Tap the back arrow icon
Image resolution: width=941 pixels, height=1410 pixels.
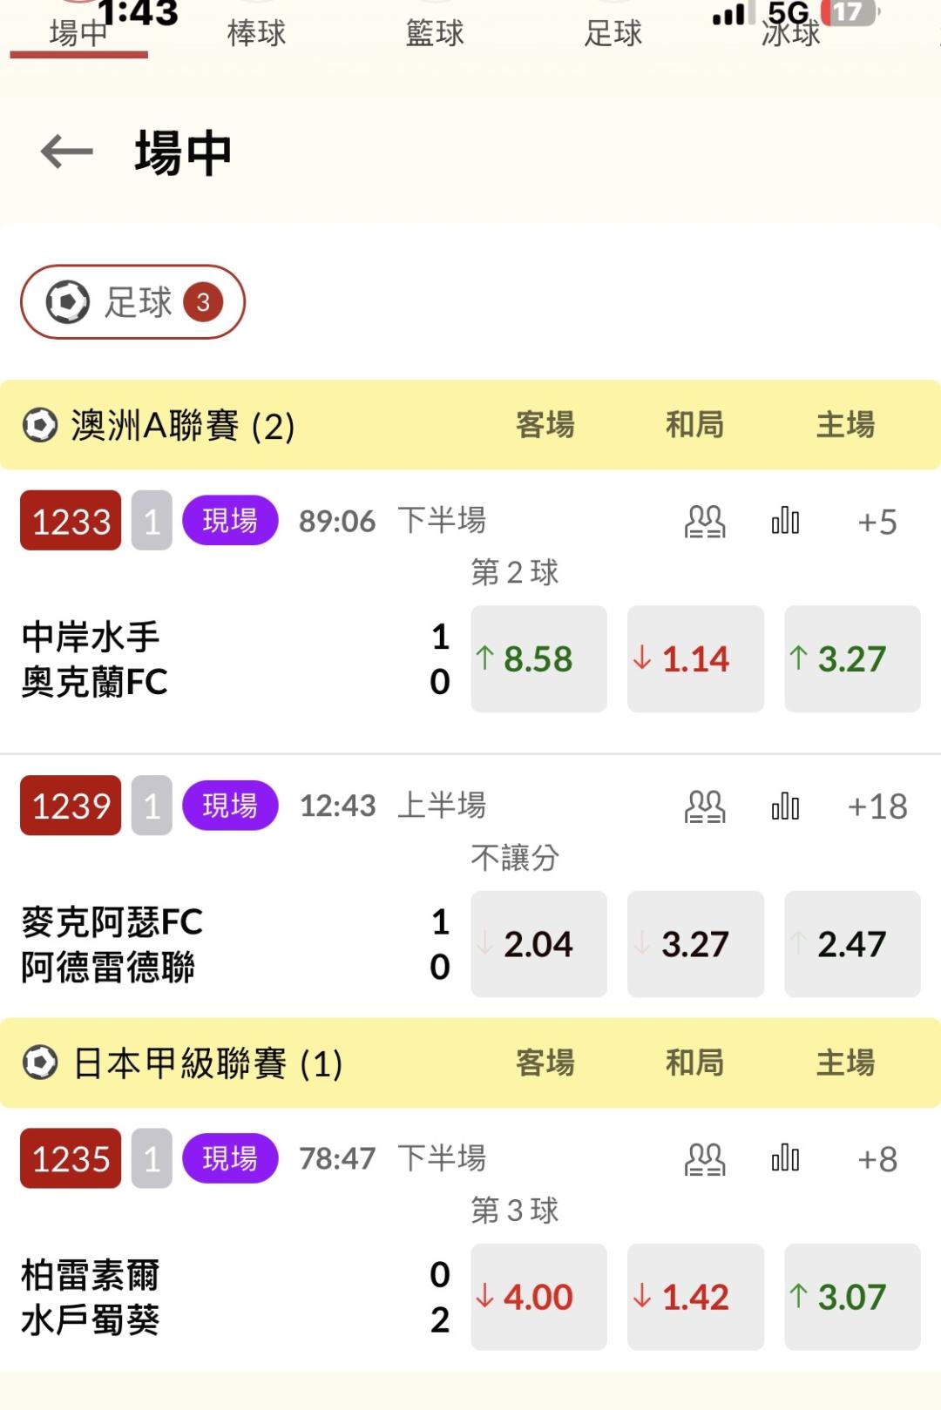tap(67, 152)
